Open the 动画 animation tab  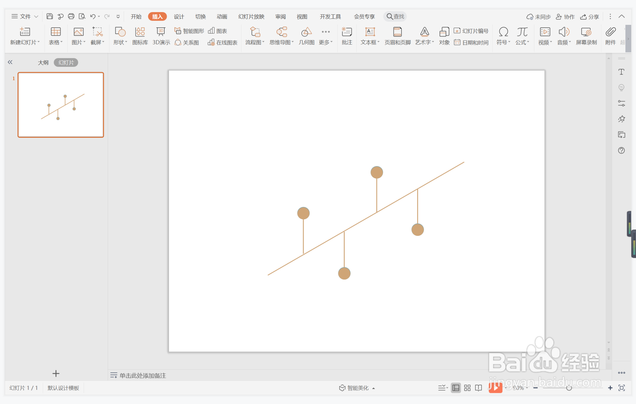point(222,17)
